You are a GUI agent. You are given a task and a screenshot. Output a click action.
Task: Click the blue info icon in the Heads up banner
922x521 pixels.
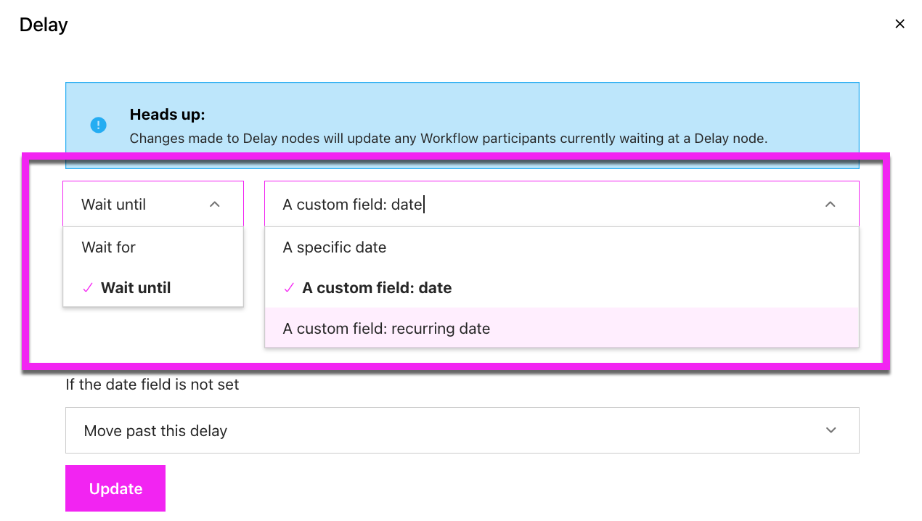click(x=99, y=125)
